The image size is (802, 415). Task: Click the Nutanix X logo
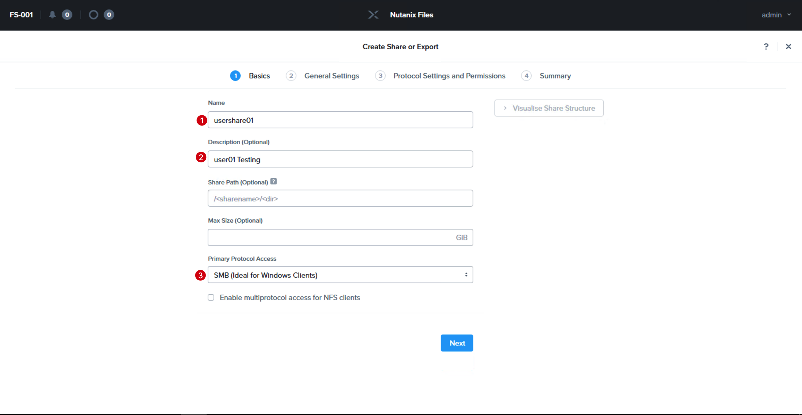point(373,15)
